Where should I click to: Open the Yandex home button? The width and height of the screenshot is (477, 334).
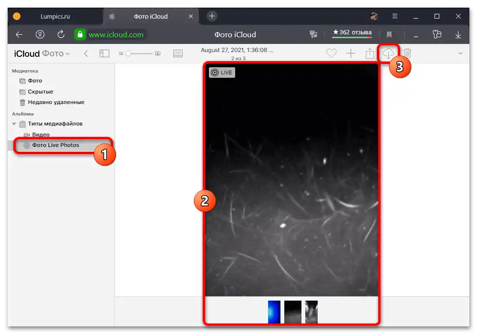(40, 34)
